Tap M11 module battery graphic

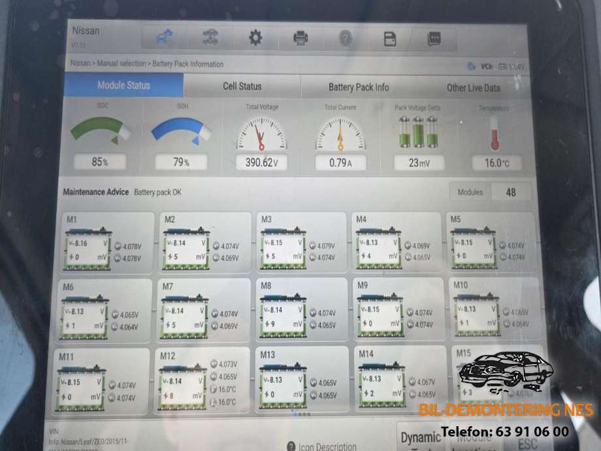(x=80, y=388)
